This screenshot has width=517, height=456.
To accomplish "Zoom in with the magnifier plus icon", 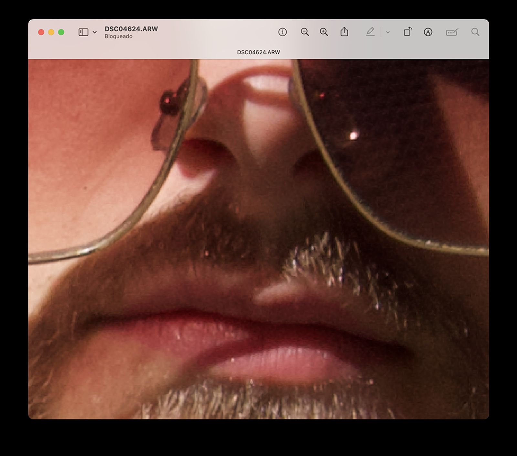I will pyautogui.click(x=324, y=32).
